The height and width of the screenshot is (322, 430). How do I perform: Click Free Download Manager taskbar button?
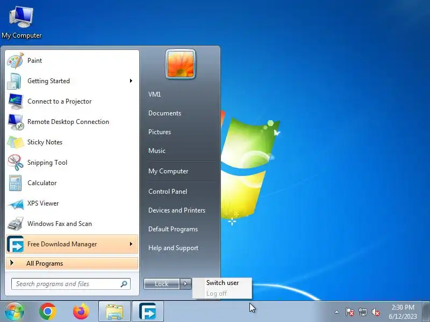click(x=148, y=312)
